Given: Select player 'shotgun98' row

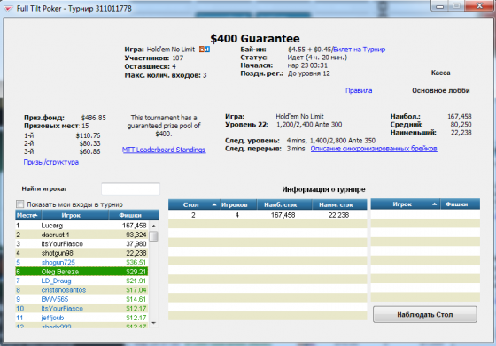Looking at the screenshot, I should tap(81, 253).
